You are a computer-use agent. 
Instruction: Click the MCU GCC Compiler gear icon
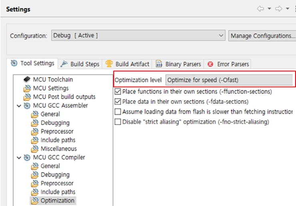(27, 158)
